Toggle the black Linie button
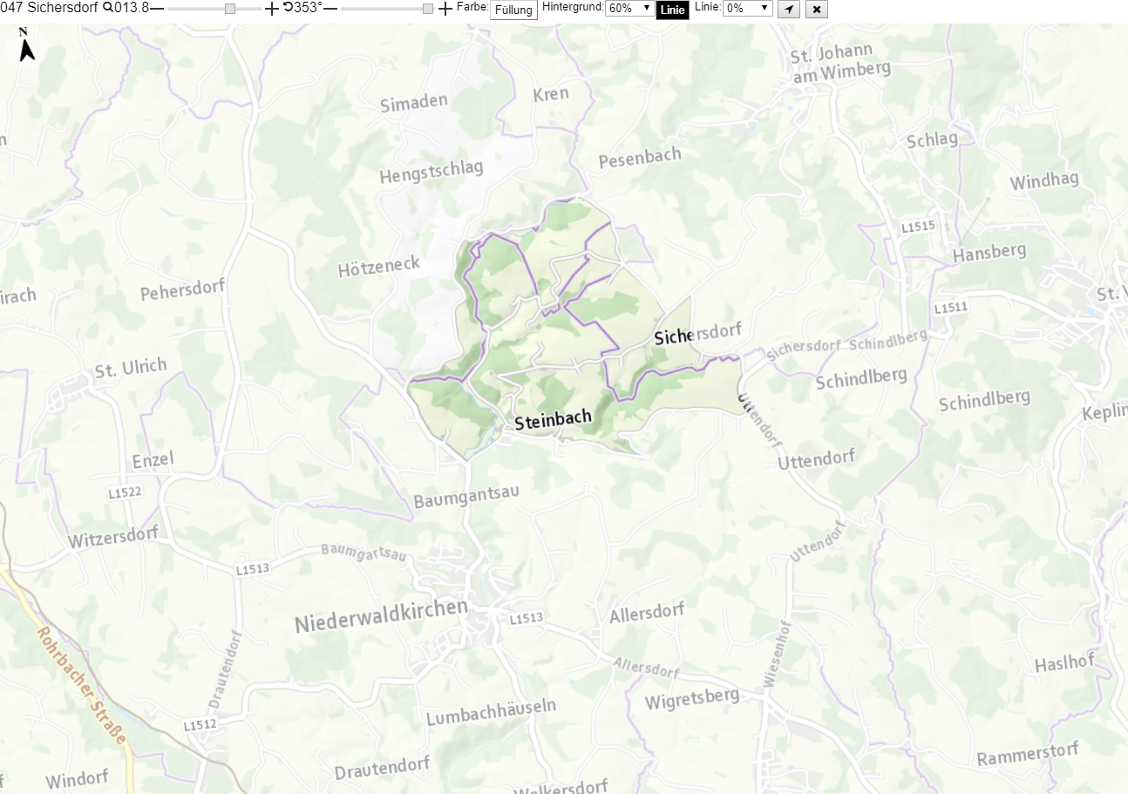 coord(672,10)
